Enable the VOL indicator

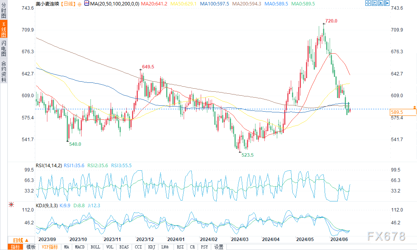point(109,247)
